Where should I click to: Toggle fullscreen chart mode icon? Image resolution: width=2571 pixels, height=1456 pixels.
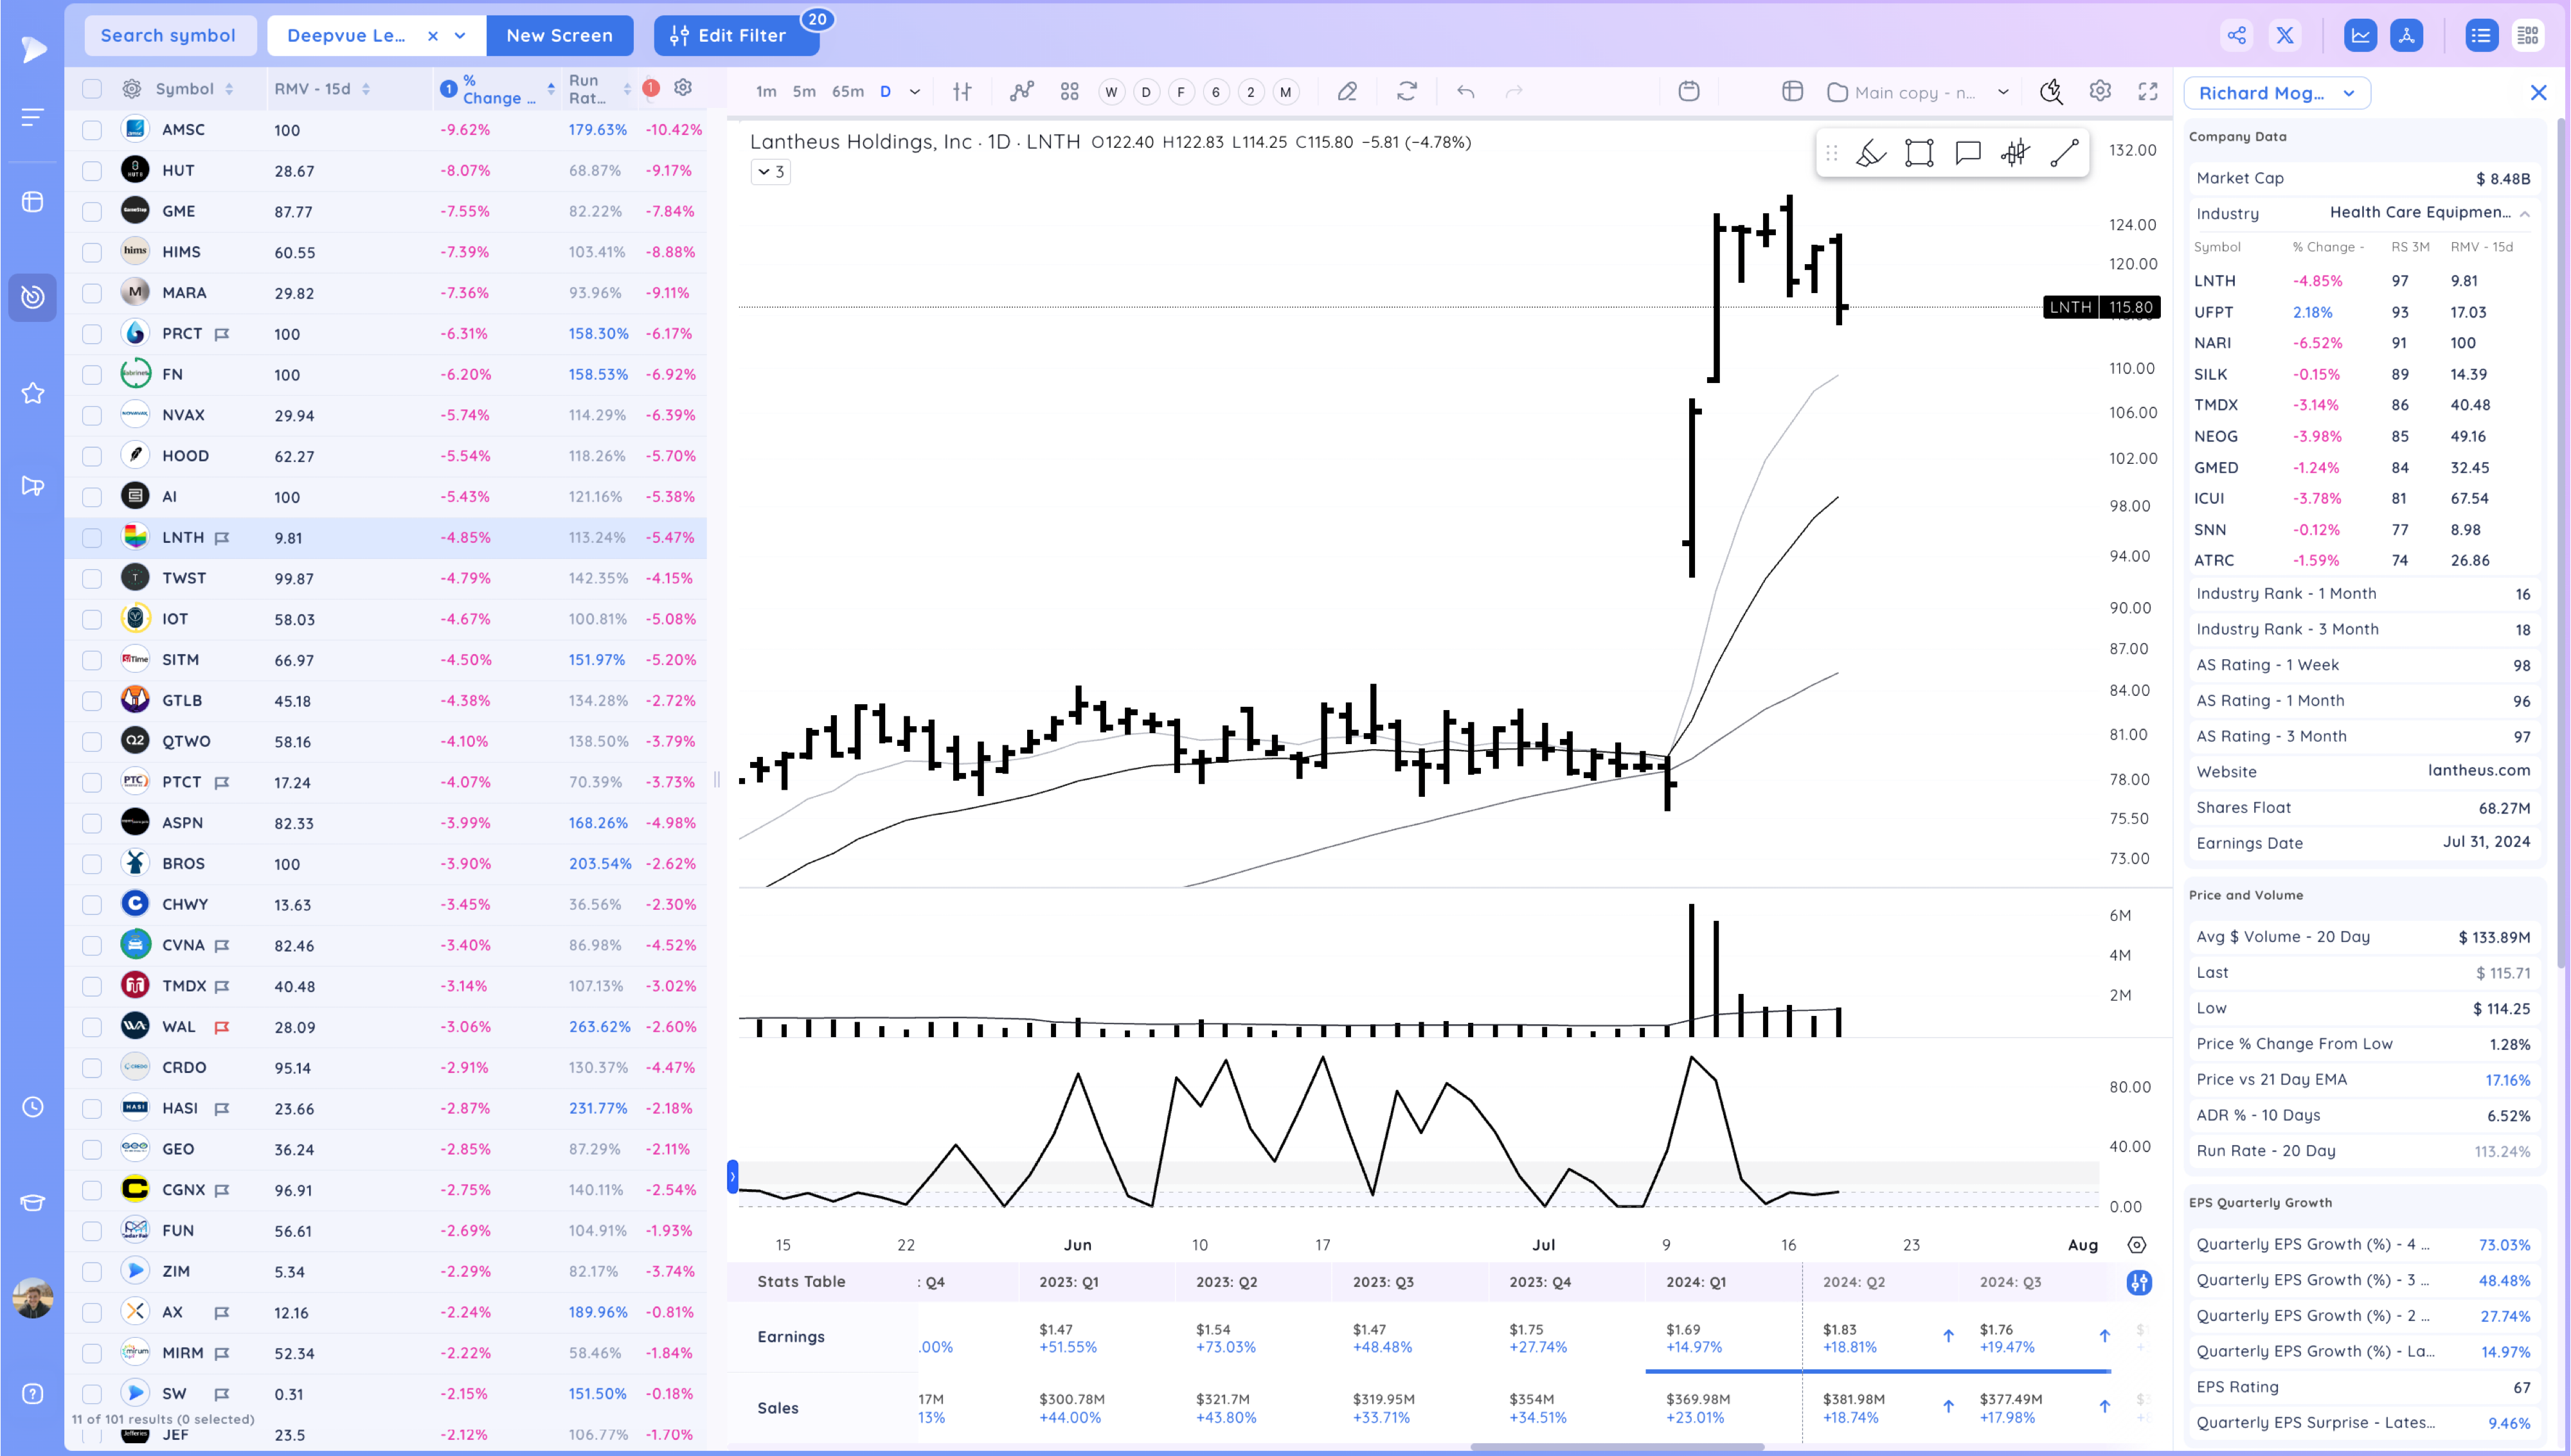click(2148, 92)
